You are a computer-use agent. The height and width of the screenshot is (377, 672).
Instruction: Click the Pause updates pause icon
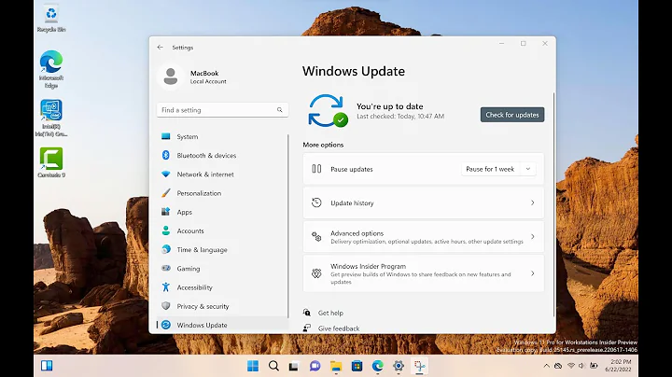coord(316,169)
